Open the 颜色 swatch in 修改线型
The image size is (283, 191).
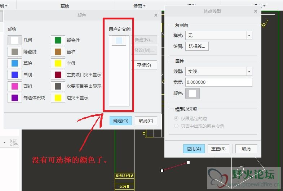pos(193,94)
